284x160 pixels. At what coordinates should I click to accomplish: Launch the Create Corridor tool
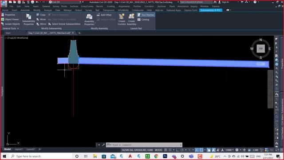(122, 20)
